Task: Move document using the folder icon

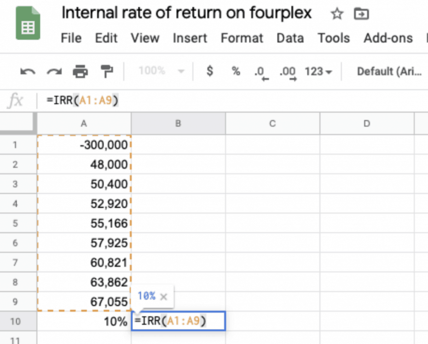Action: pyautogui.click(x=361, y=14)
